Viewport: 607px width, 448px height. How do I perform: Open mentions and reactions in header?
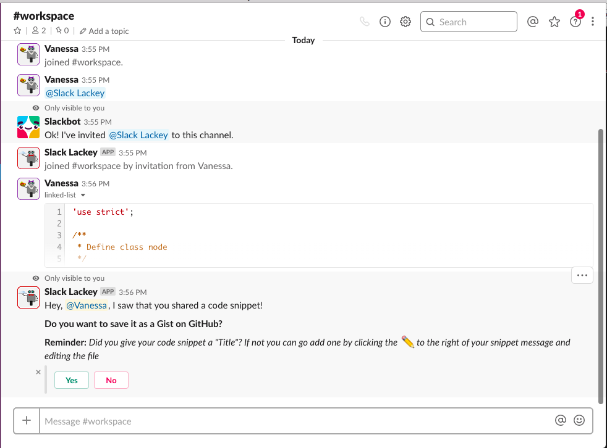(533, 22)
